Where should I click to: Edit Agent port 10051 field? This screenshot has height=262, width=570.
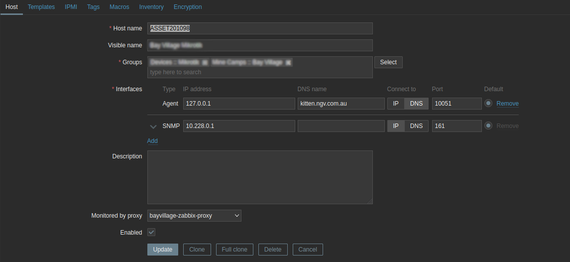457,103
